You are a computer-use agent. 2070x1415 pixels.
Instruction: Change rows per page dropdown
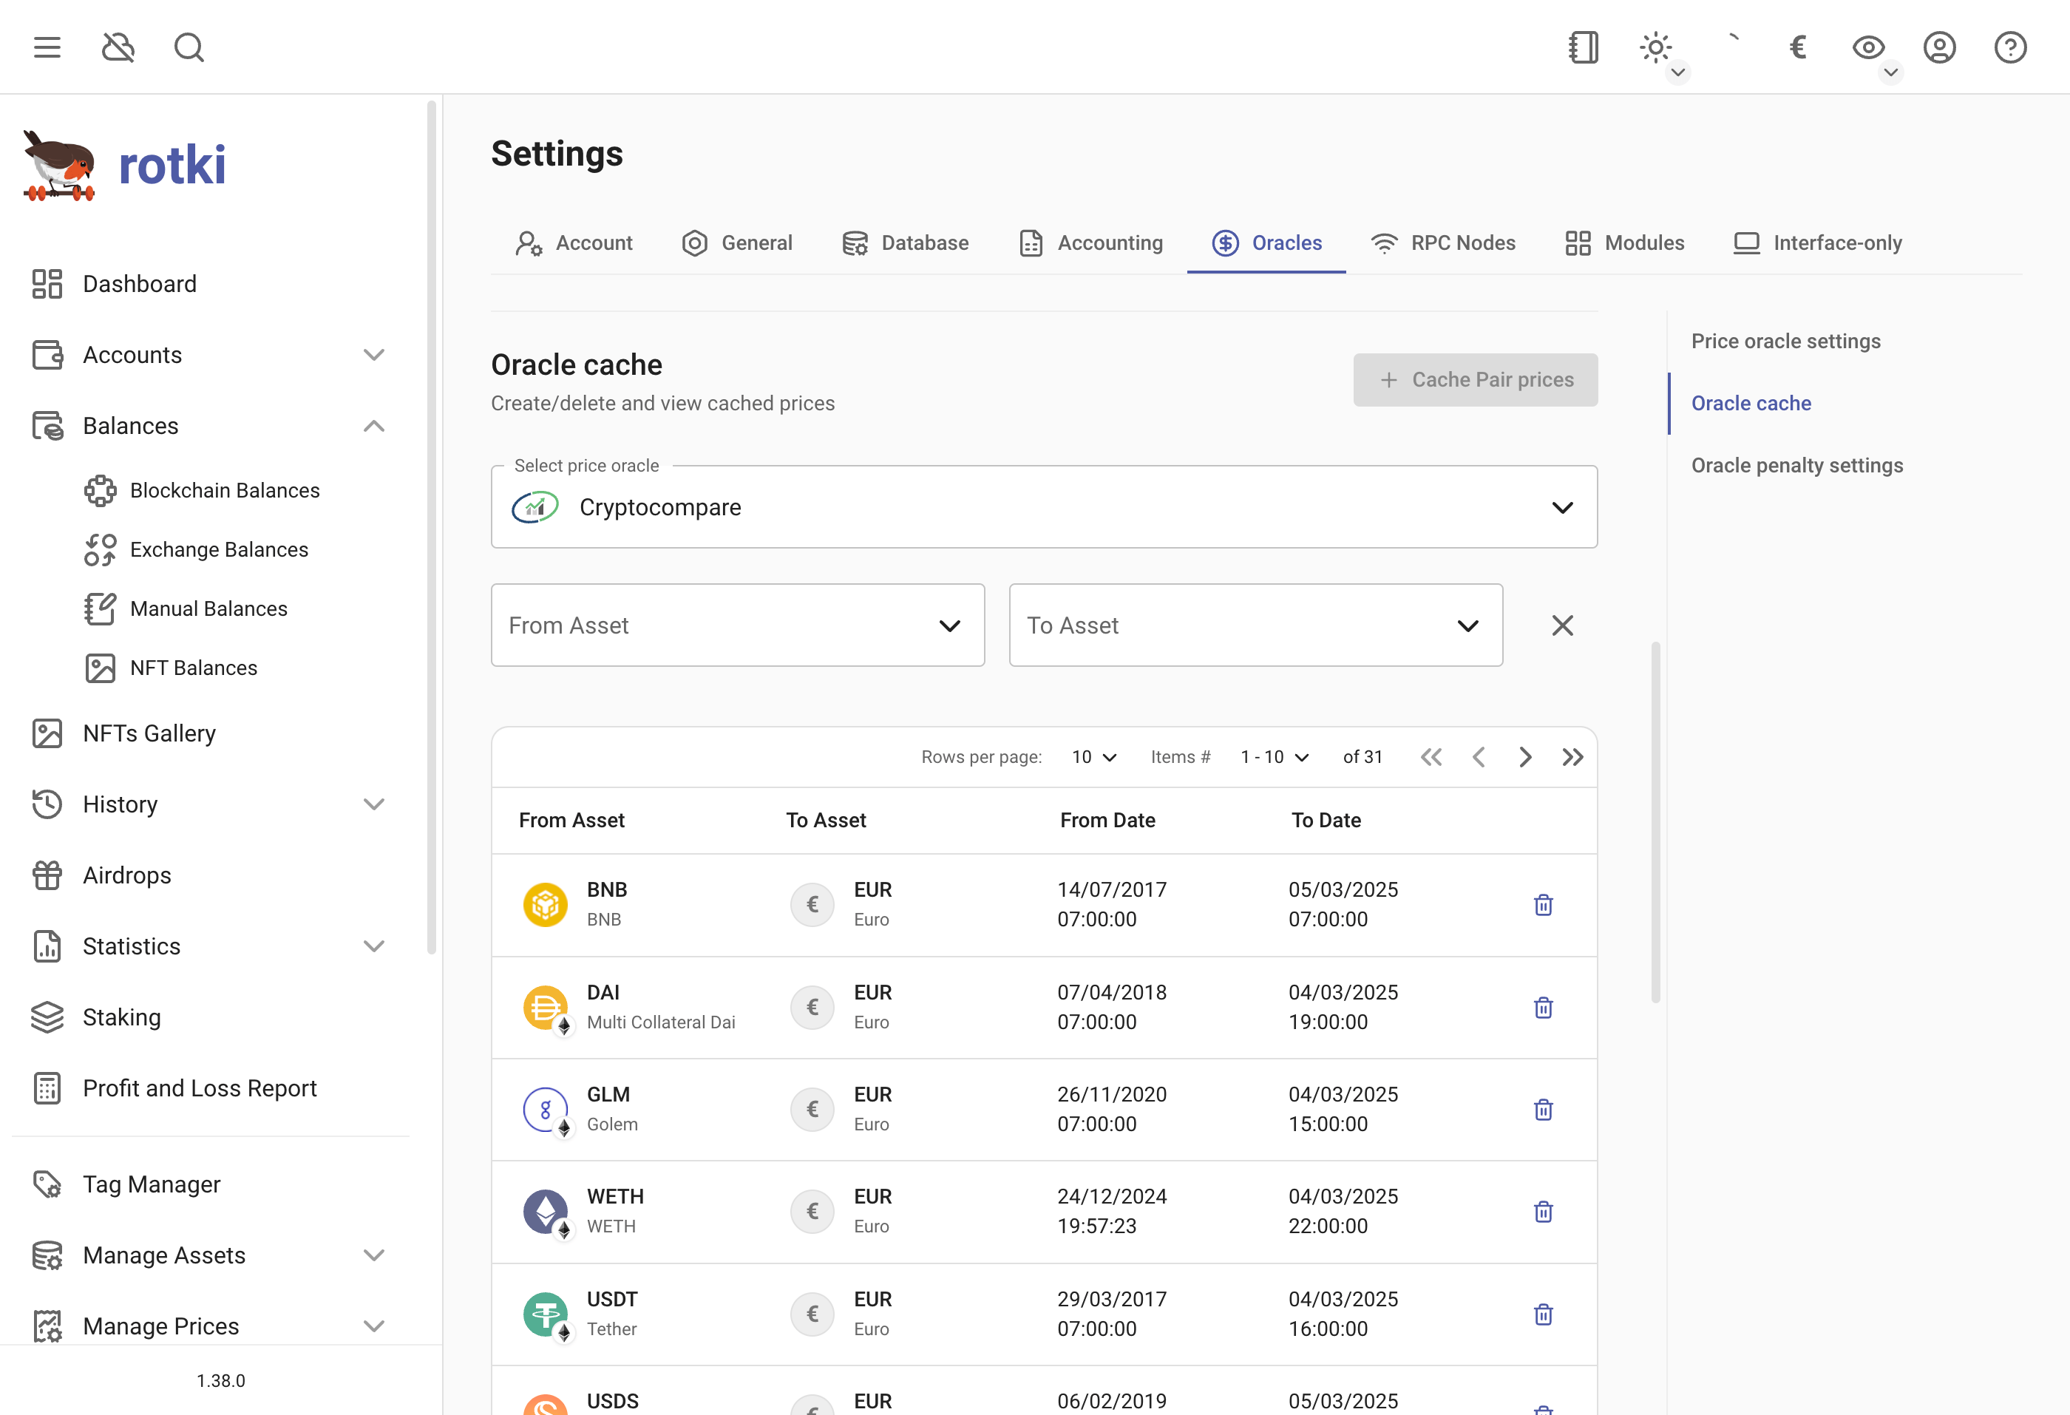[1094, 757]
